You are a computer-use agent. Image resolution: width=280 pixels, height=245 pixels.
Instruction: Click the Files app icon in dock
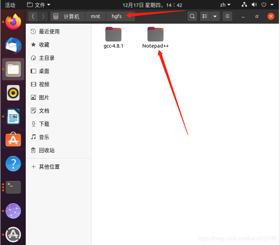coord(13,69)
